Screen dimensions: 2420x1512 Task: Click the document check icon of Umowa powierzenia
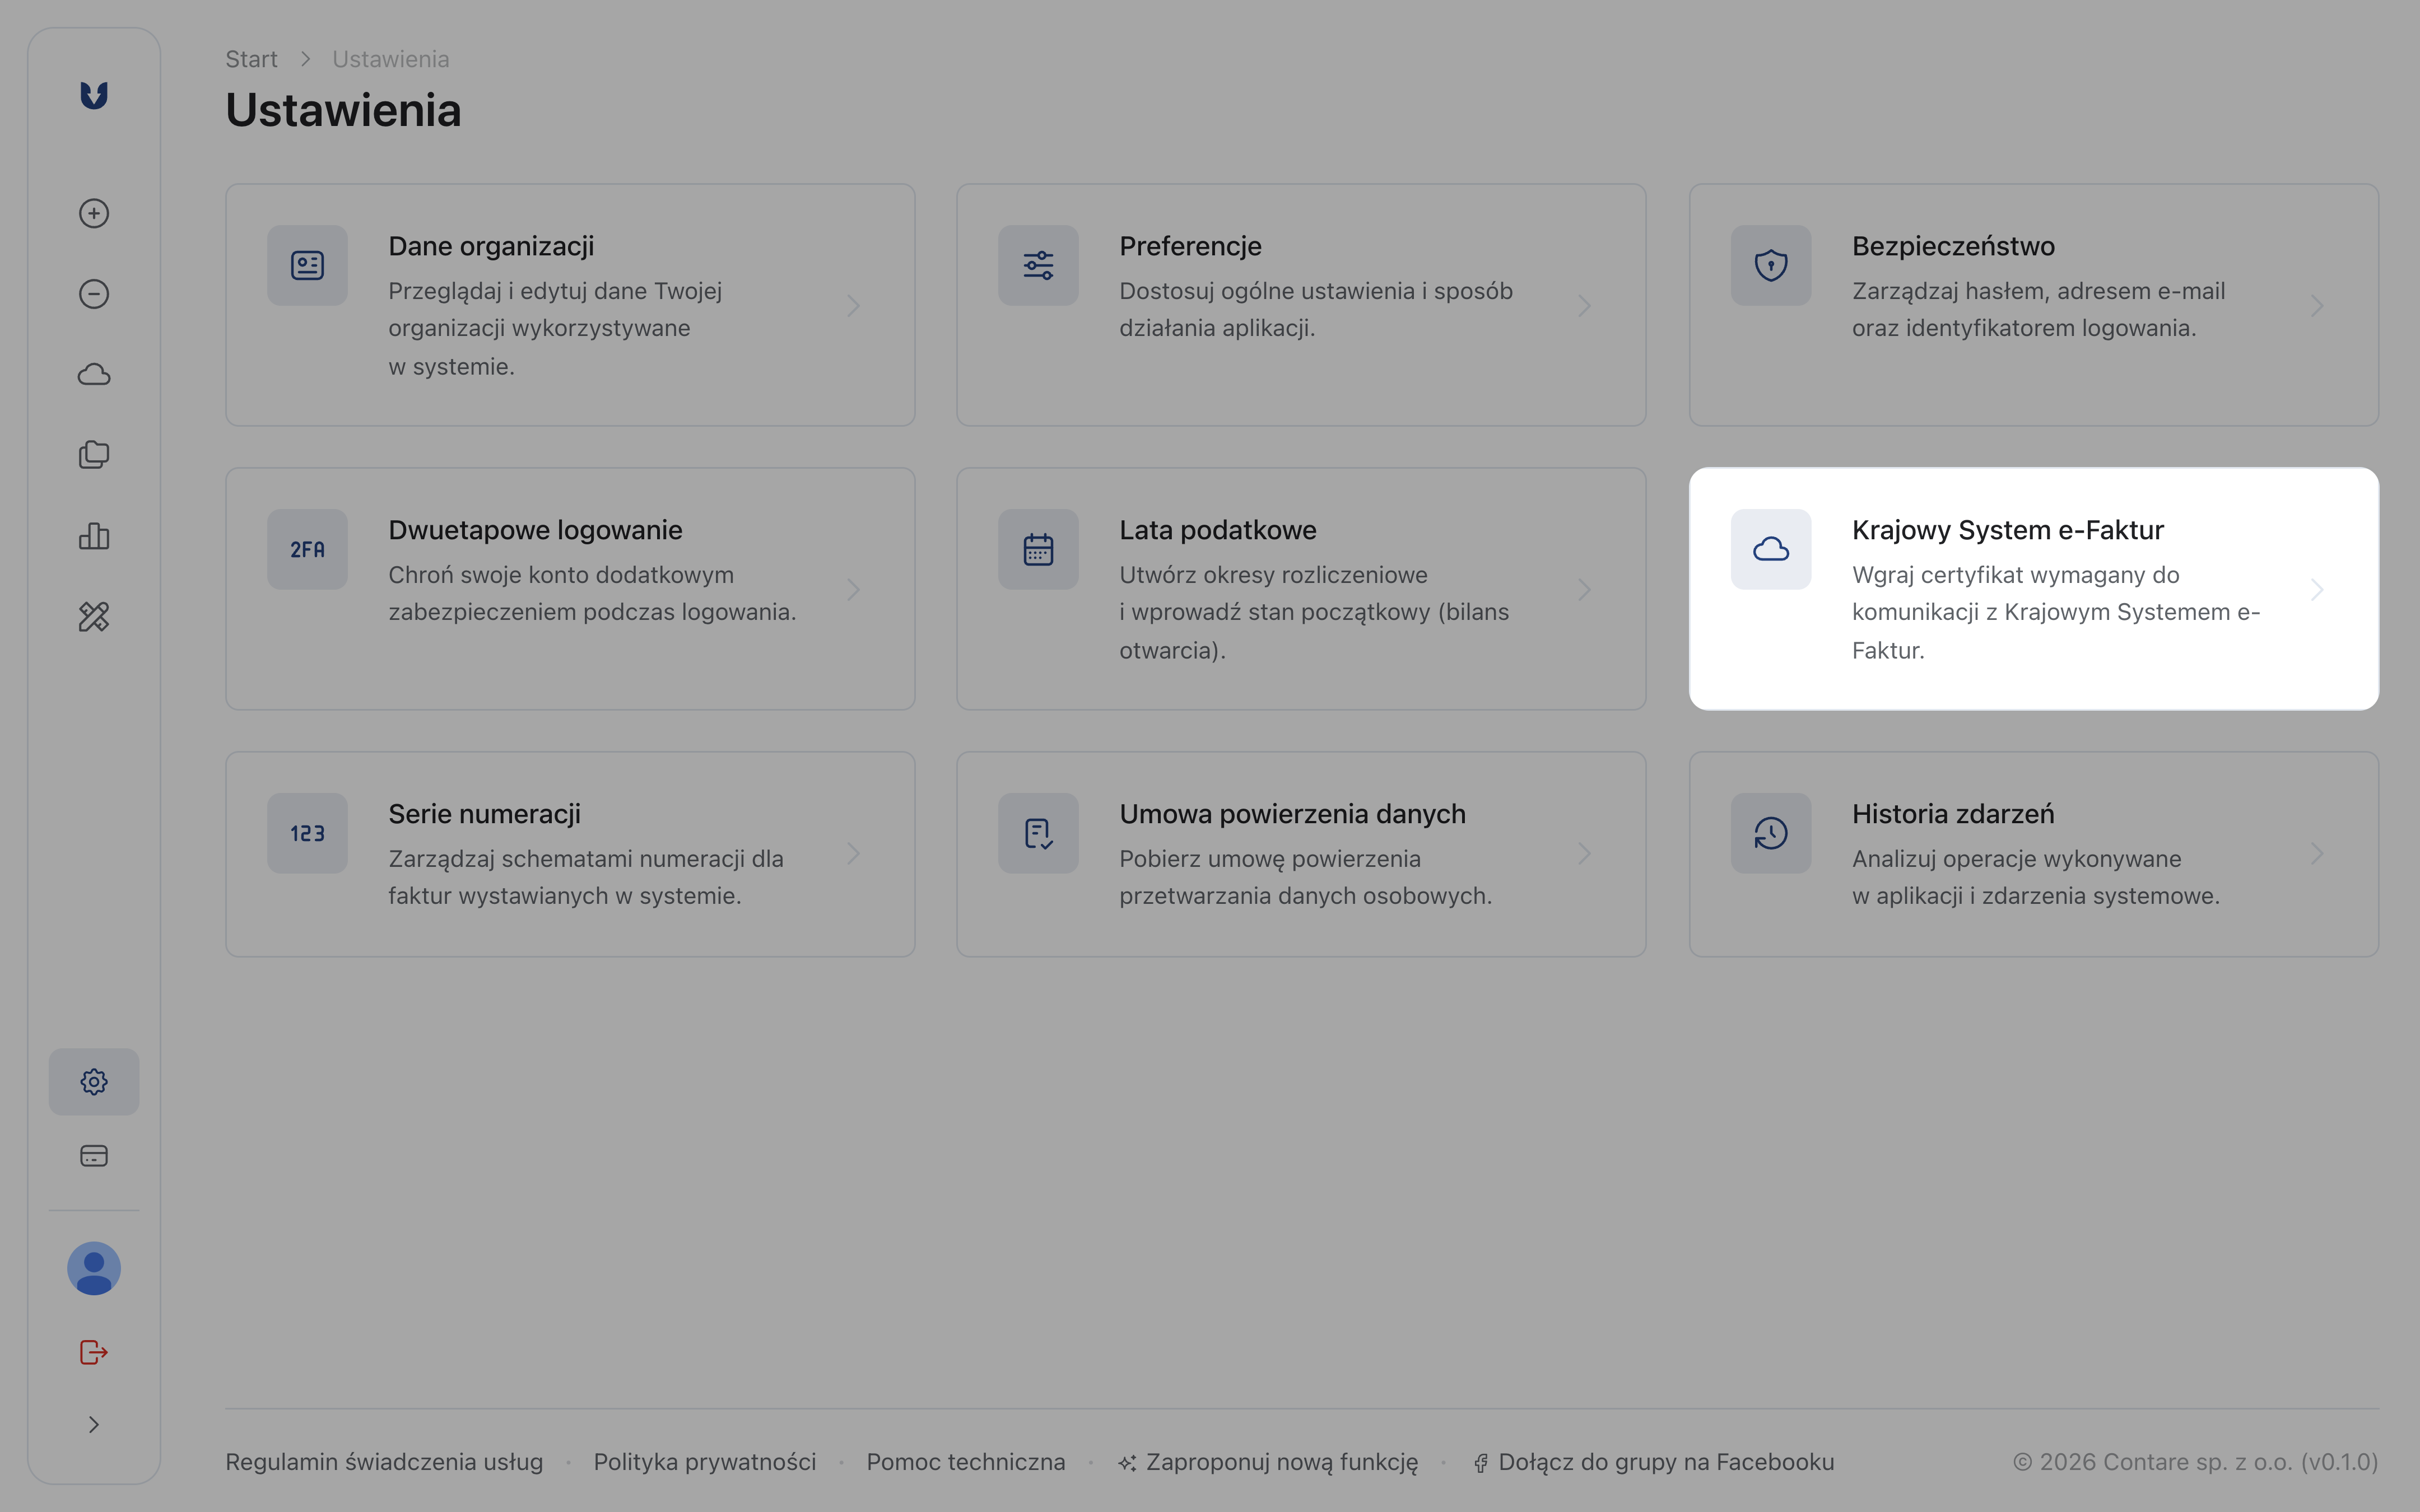click(x=1038, y=833)
